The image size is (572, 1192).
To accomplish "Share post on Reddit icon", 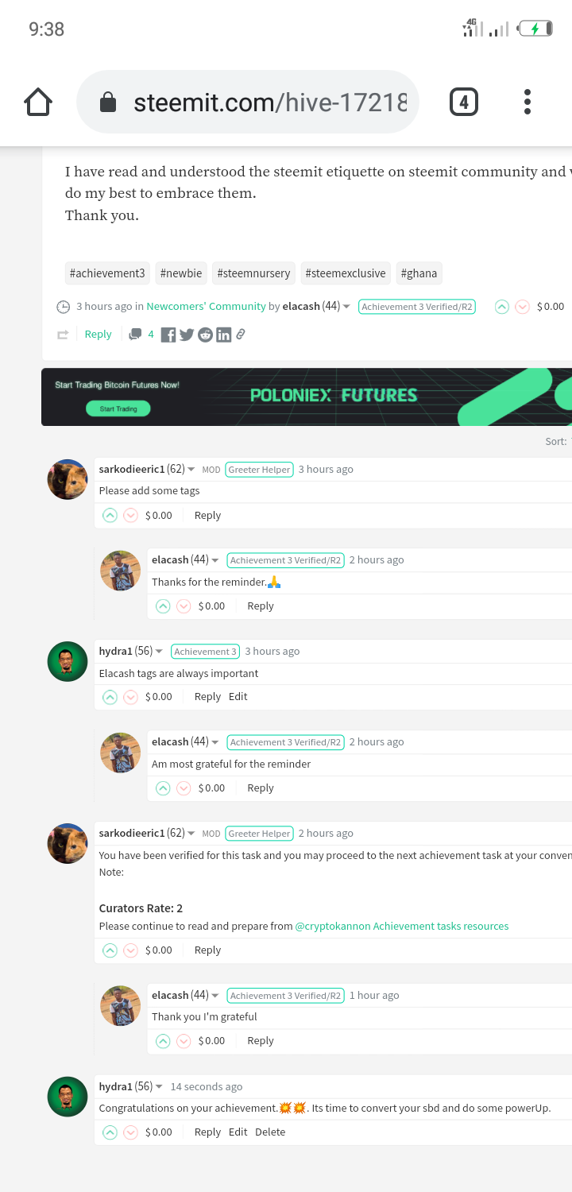I will (205, 335).
